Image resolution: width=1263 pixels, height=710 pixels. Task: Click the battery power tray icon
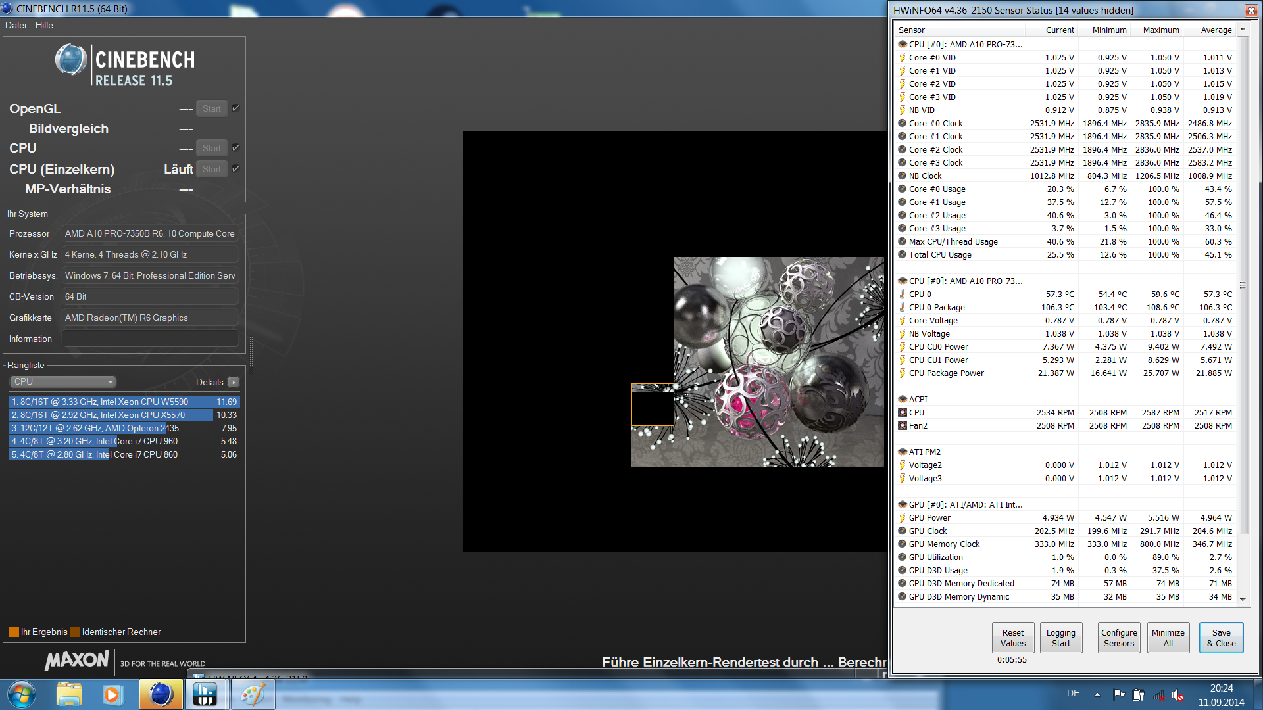coord(1138,695)
